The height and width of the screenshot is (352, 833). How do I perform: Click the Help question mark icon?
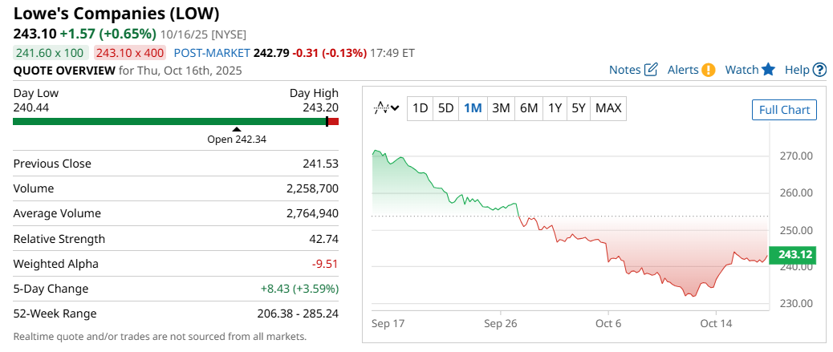coord(819,70)
